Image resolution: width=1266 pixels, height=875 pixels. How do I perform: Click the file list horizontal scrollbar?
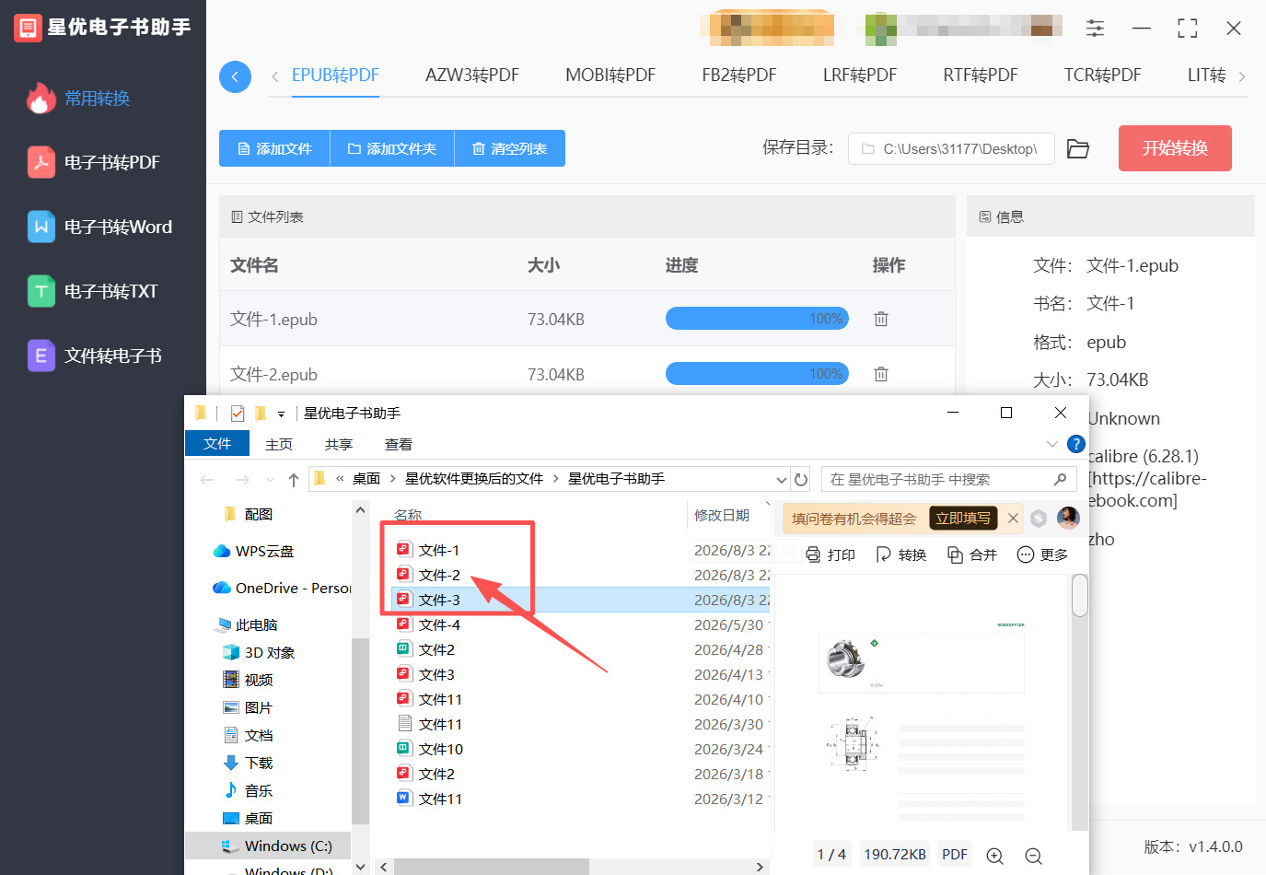coord(492,867)
